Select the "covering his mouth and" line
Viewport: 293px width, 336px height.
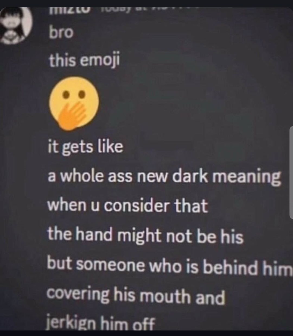pos(136,296)
